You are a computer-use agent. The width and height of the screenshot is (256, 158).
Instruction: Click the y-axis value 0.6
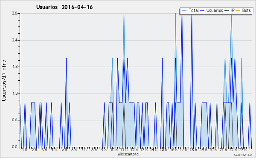[15, 120]
